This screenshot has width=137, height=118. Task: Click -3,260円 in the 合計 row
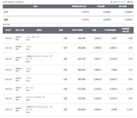tap(128, 20)
